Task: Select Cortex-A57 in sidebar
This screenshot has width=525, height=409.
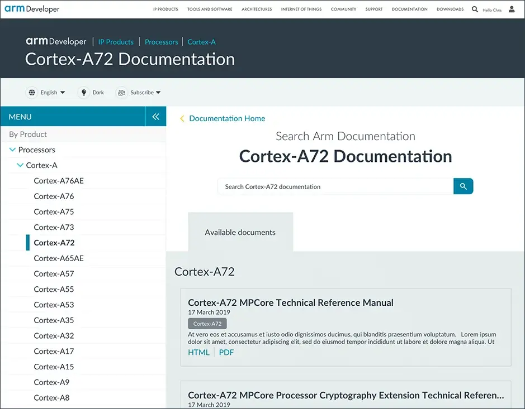Action: pyautogui.click(x=54, y=273)
